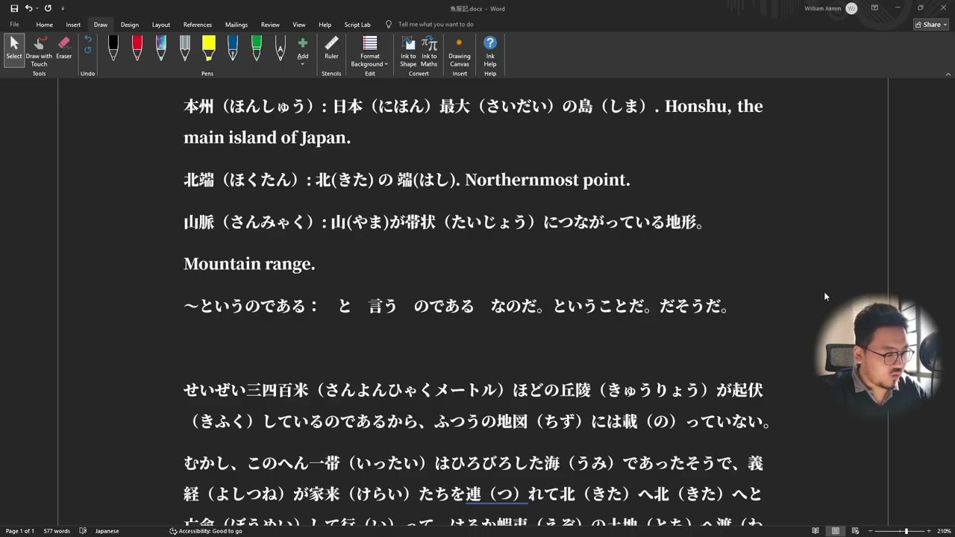Screen dimensions: 955x537
Task: Click the William Jiamin account name
Action: click(x=823, y=8)
